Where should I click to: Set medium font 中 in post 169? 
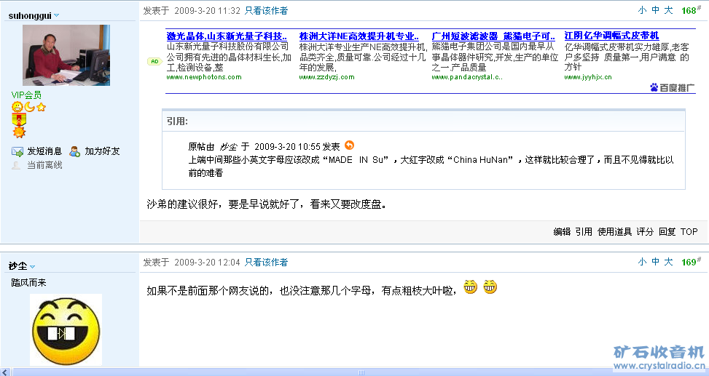click(x=656, y=262)
